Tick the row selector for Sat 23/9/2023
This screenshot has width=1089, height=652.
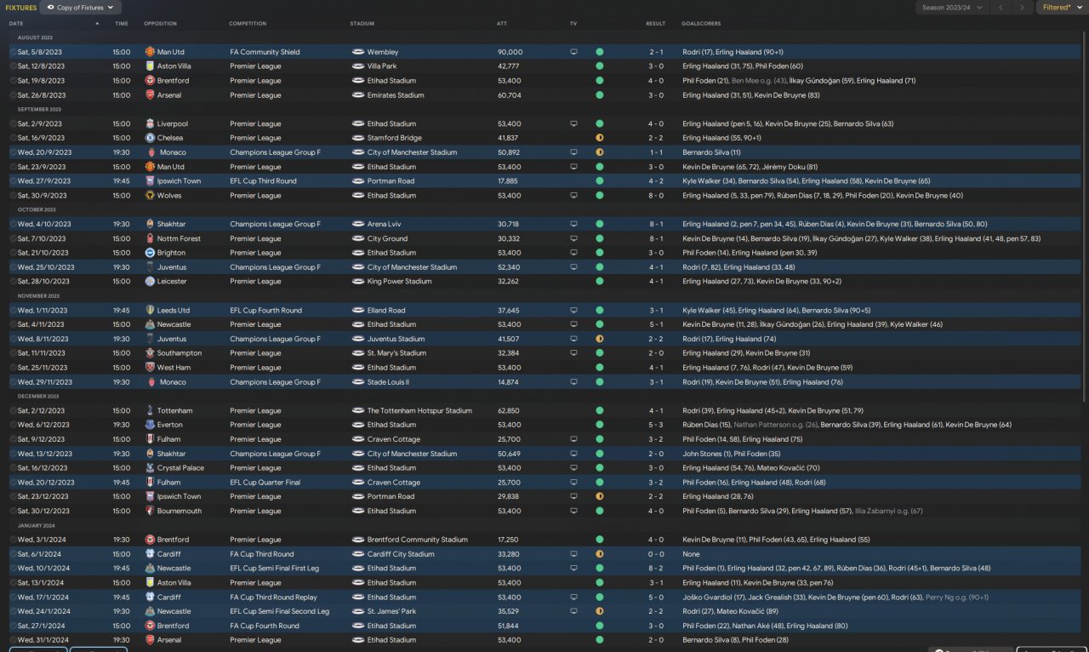tap(13, 167)
